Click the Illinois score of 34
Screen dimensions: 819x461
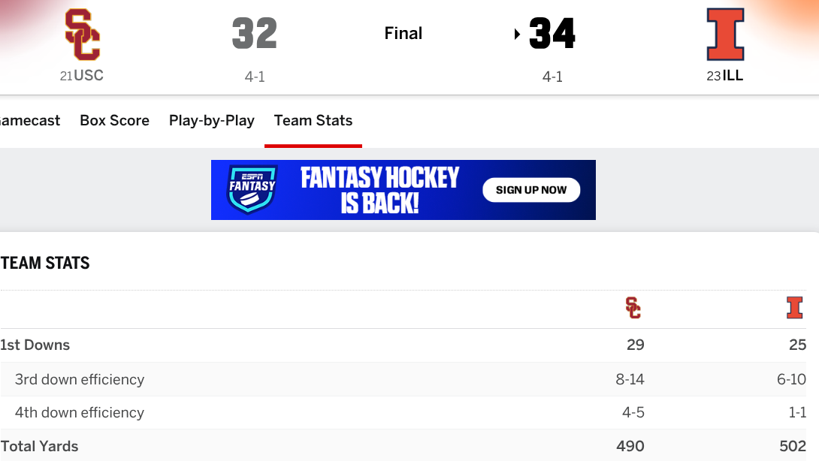(552, 34)
